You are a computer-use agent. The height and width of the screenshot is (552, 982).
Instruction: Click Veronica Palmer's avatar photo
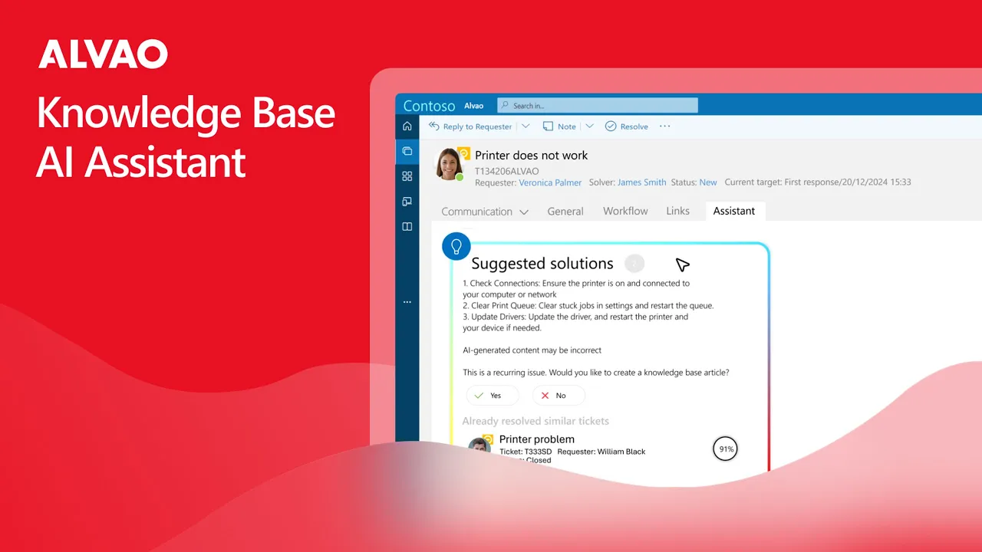click(x=448, y=164)
